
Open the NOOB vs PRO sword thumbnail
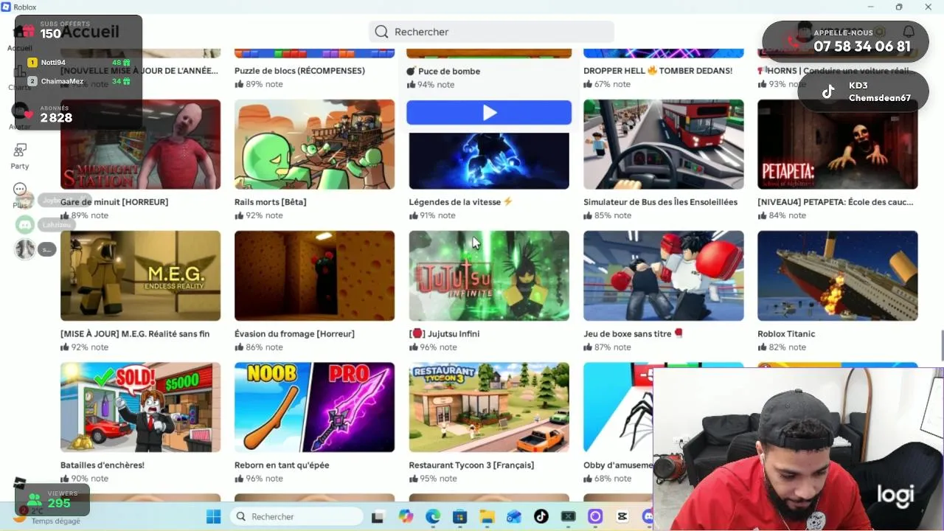[x=315, y=407]
